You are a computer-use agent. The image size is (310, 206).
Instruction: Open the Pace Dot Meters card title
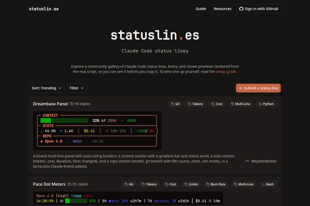pos(49,184)
